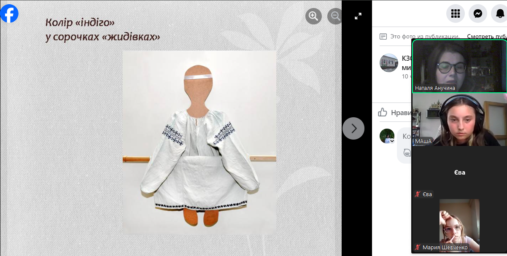The width and height of the screenshot is (507, 256).
Task: Click the thumbs-up like icon
Action: (383, 112)
